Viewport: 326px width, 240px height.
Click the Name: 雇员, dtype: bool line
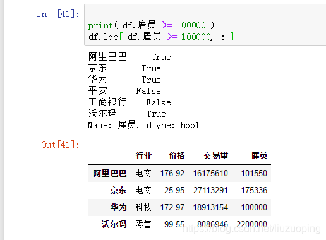pyautogui.click(x=143, y=125)
